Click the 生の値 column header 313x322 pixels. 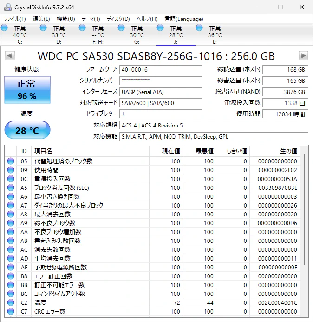(x=274, y=151)
